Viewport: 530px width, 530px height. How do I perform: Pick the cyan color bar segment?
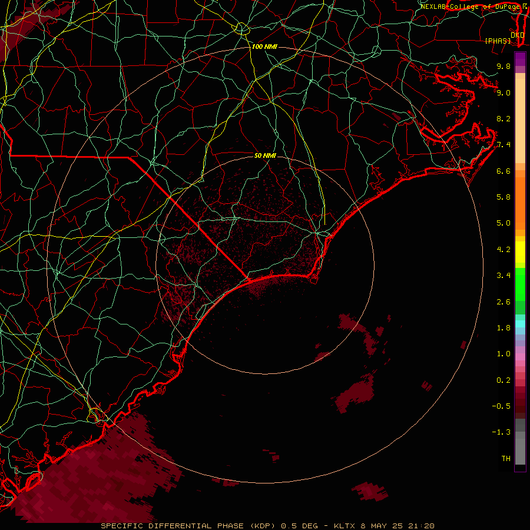click(x=520, y=324)
